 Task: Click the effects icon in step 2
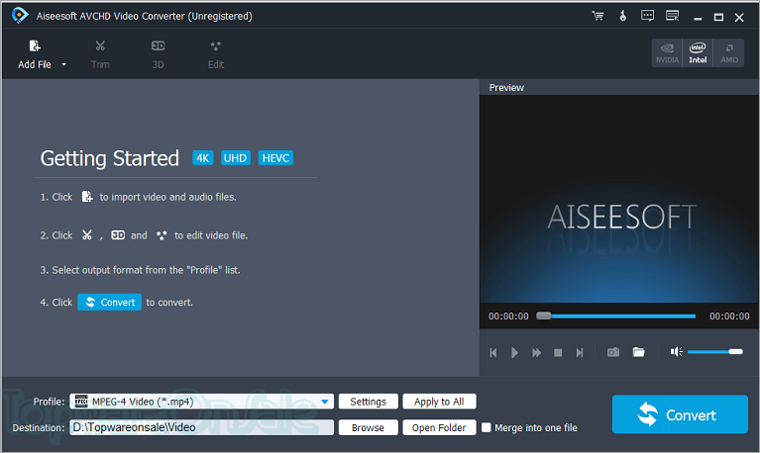(x=162, y=235)
